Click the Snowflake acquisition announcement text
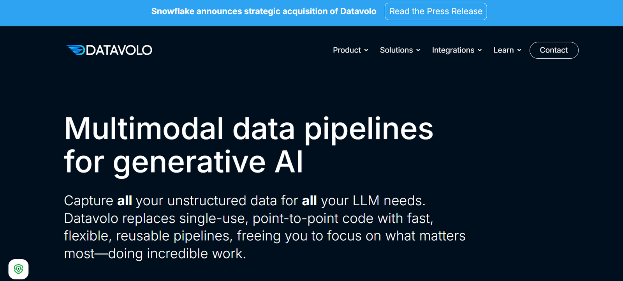Viewport: 623px width, 281px height. click(264, 11)
